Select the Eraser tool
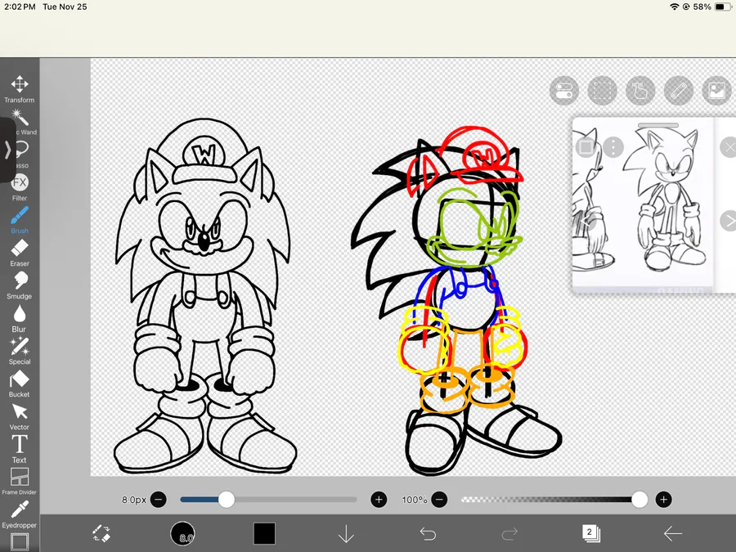736x552 pixels. tap(20, 253)
